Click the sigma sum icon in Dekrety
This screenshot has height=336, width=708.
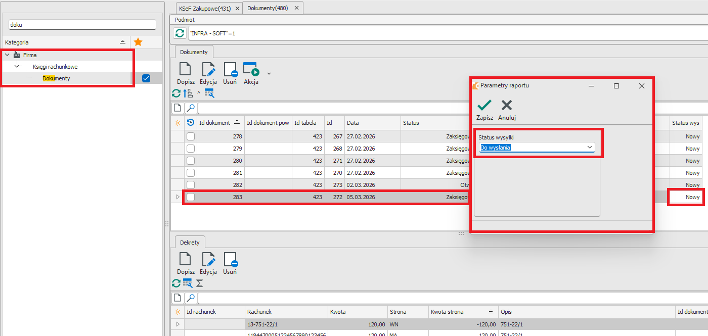[x=199, y=283]
